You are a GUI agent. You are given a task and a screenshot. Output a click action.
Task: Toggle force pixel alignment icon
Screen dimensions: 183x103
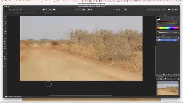pyautogui.click(x=114, y=9)
